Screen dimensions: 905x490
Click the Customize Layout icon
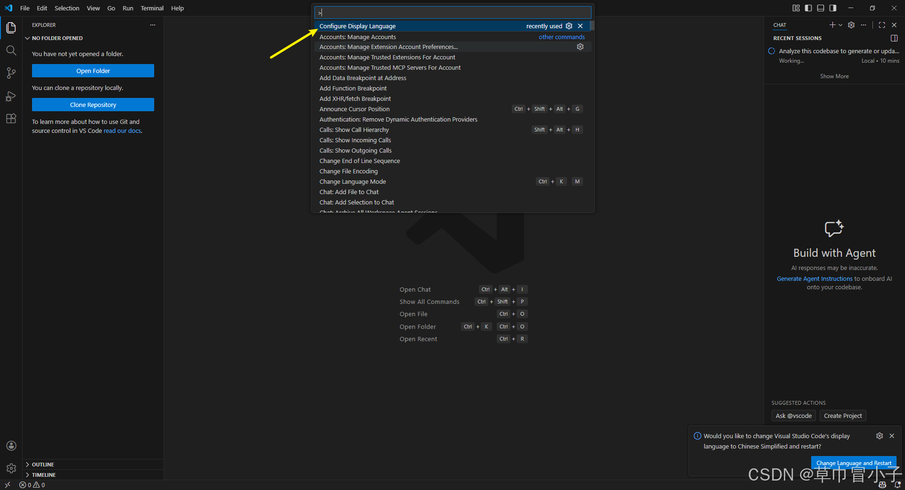click(x=796, y=8)
